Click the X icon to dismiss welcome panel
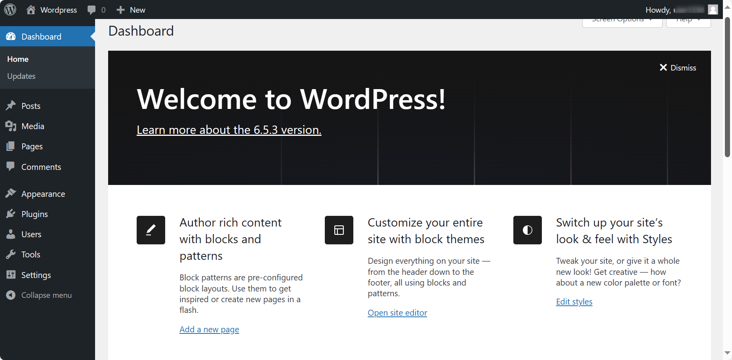The width and height of the screenshot is (732, 360). click(663, 68)
